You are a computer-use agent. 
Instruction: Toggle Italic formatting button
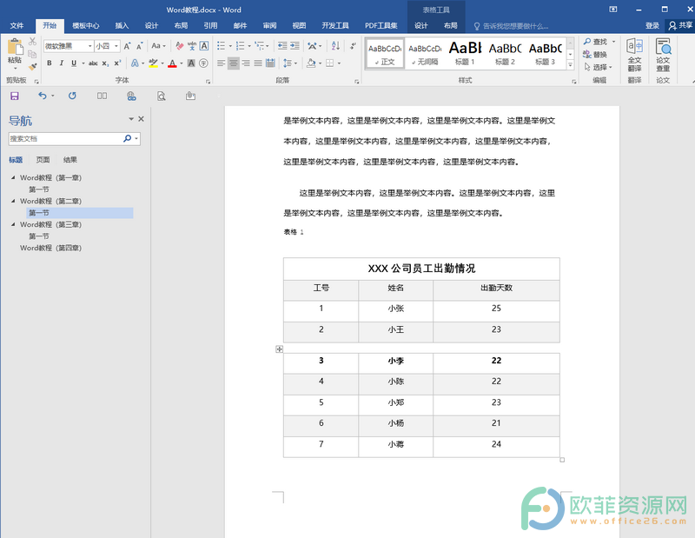(62, 63)
